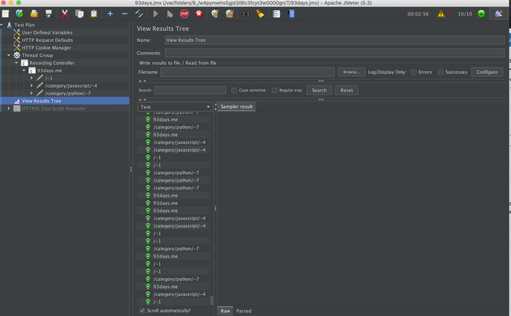This screenshot has height=316, width=511.
Task: Expand the /category/python/-7 tree node
Action: pos(31,93)
